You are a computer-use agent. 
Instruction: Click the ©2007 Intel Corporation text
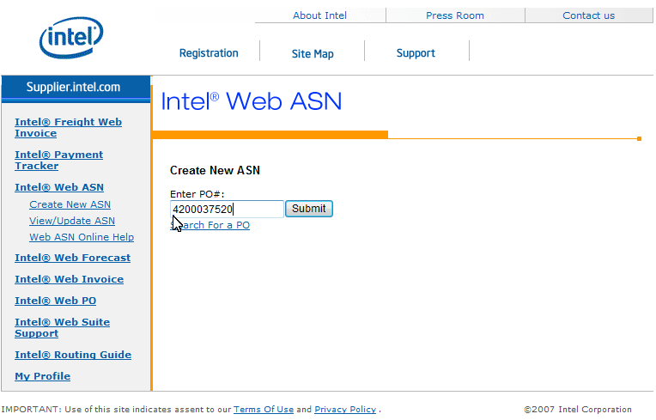click(x=577, y=409)
